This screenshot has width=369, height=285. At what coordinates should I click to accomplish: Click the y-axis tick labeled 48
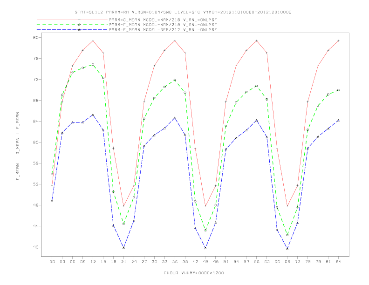(x=35, y=205)
